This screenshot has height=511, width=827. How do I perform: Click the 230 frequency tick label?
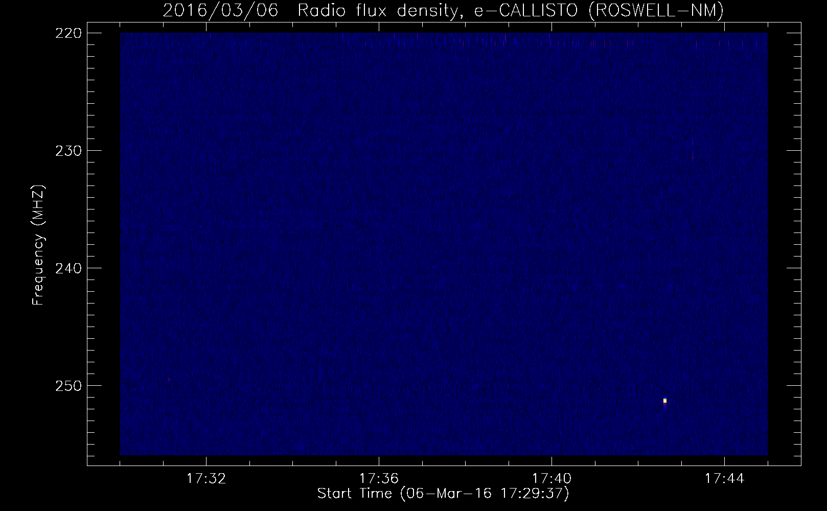68,150
